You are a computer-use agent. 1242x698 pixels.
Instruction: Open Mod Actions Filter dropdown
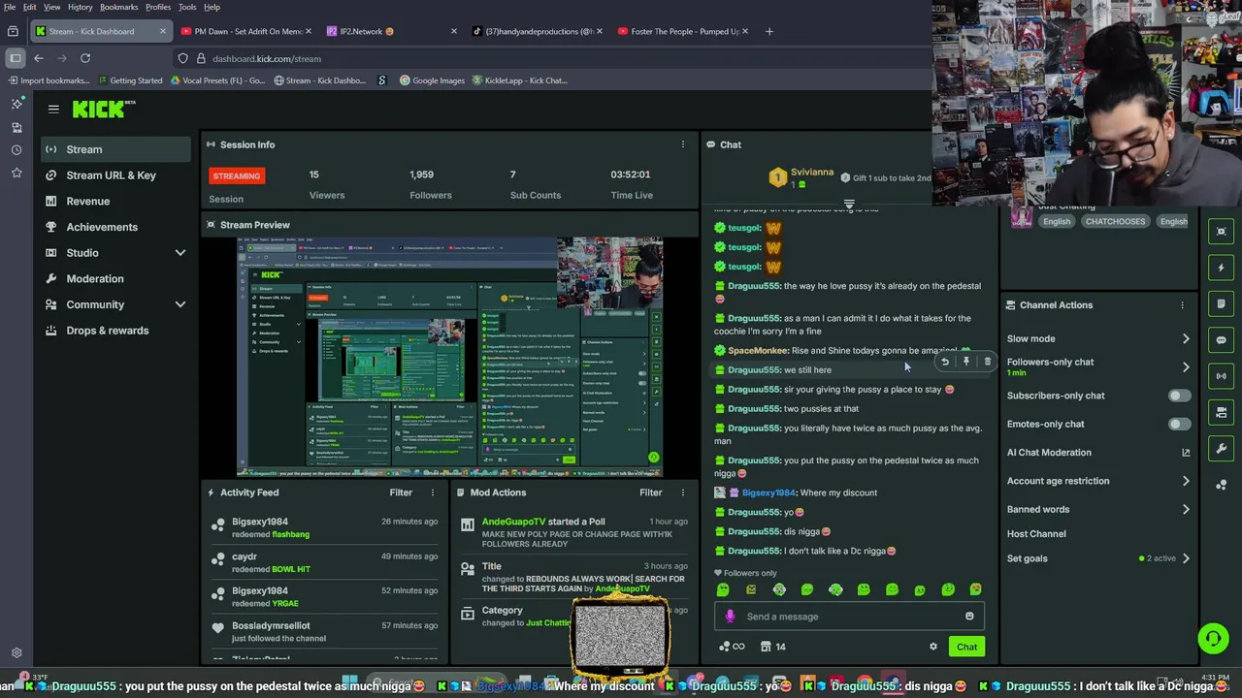(x=651, y=492)
